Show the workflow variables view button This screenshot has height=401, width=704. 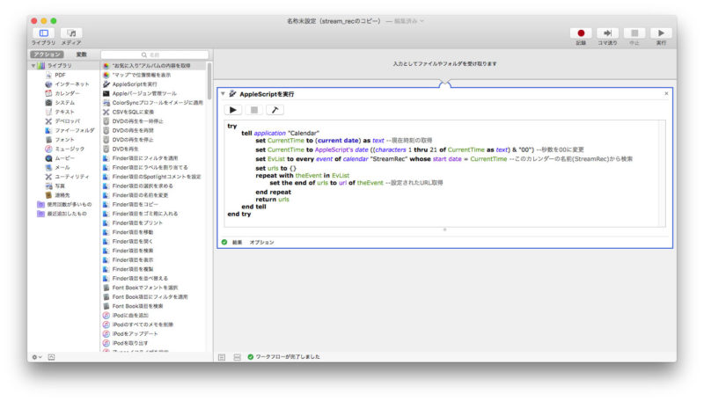[237, 357]
